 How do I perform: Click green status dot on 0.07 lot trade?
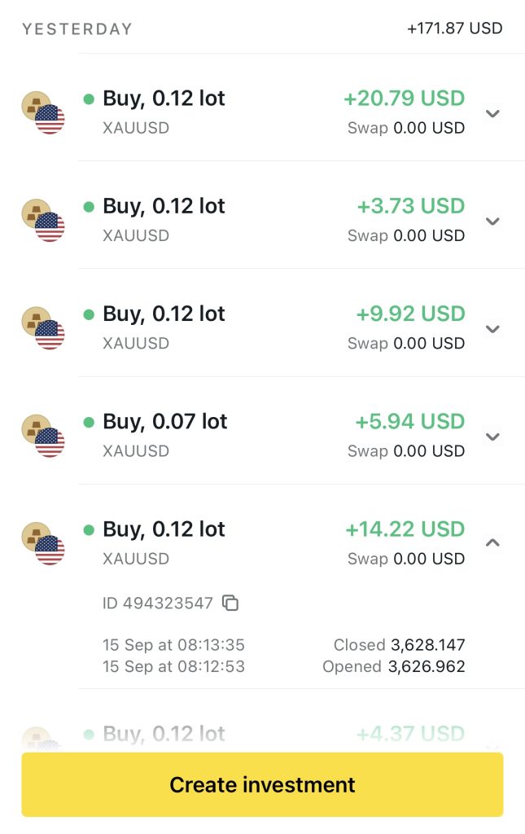coord(89,422)
